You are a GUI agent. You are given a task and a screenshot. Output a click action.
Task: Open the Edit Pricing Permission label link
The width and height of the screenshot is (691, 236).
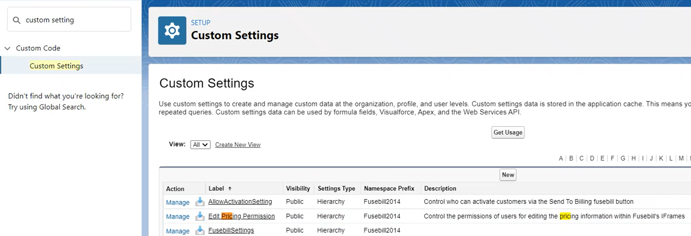click(x=241, y=216)
